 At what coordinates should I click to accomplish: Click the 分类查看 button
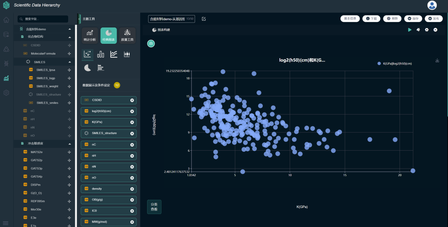point(154,207)
